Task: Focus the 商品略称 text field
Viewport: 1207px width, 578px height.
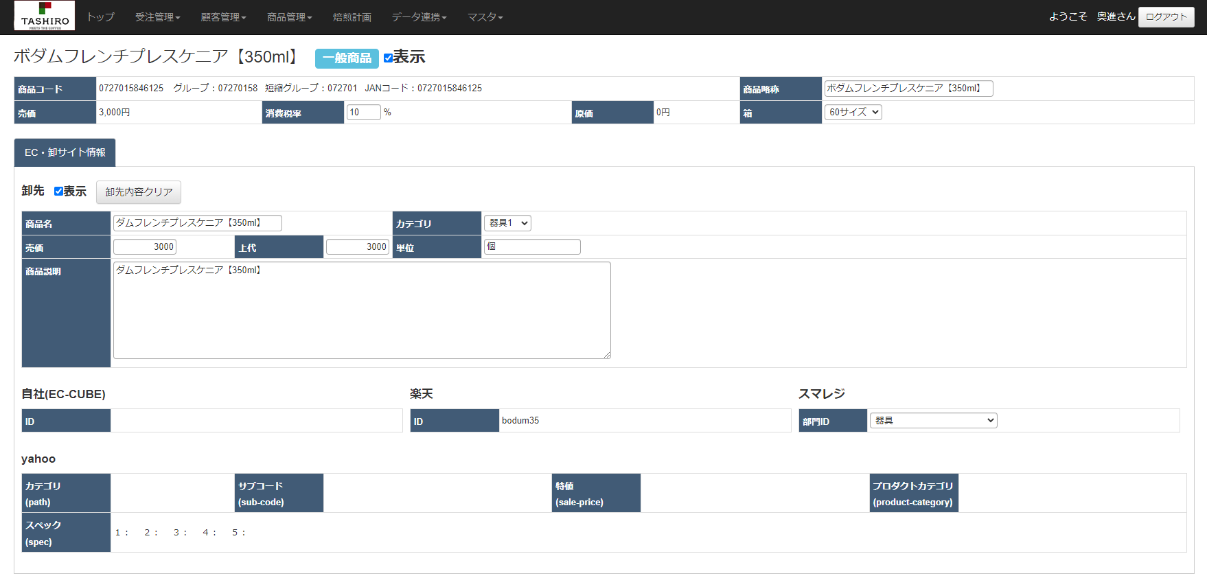Action: click(908, 89)
